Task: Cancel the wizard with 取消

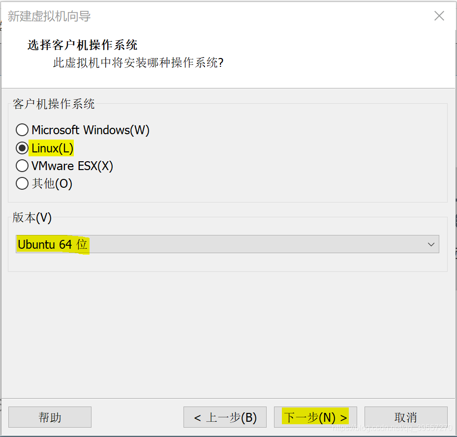Action: coord(406,417)
